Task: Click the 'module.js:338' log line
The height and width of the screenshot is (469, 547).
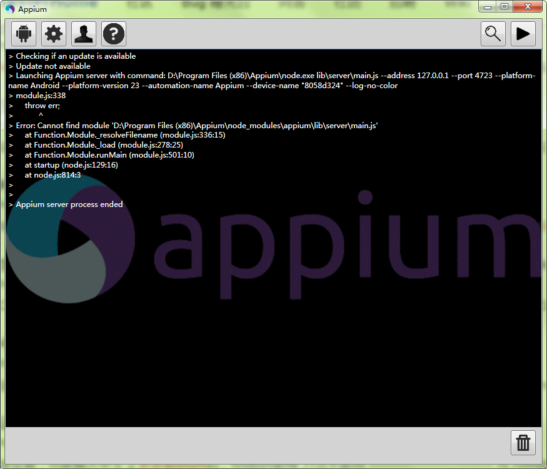Action: pyautogui.click(x=38, y=96)
